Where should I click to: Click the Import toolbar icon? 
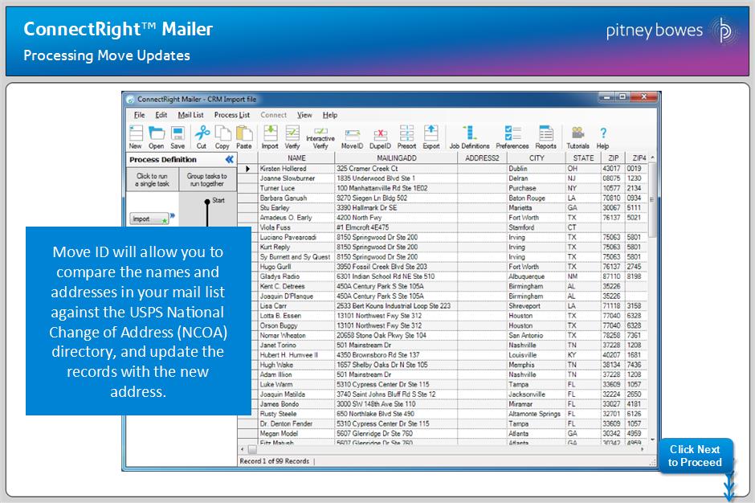pos(270,137)
